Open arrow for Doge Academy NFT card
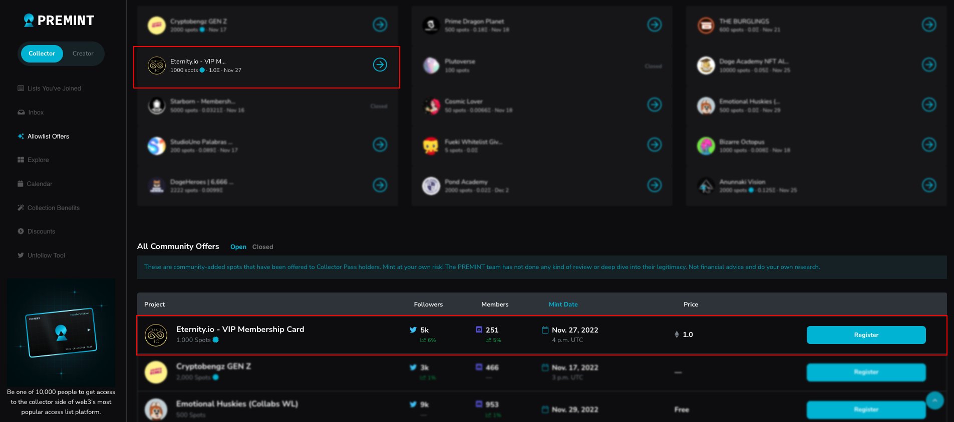The image size is (954, 422). click(x=929, y=64)
